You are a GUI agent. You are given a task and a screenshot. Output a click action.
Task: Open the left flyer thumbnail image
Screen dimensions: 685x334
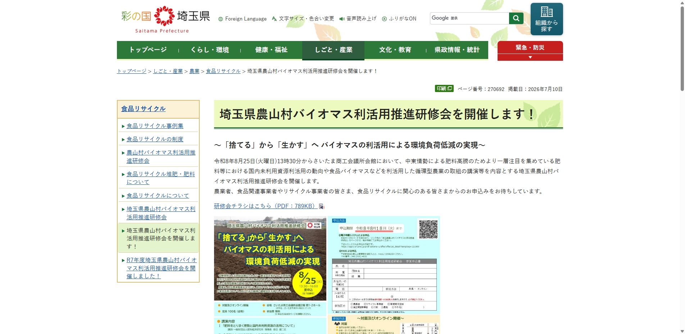tap(270, 275)
